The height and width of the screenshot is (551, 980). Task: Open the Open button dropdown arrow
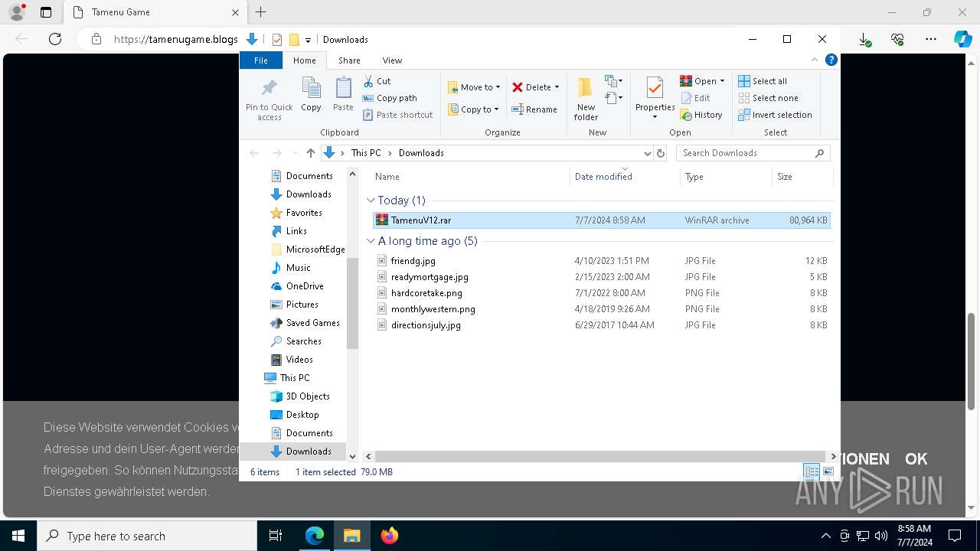pyautogui.click(x=722, y=81)
